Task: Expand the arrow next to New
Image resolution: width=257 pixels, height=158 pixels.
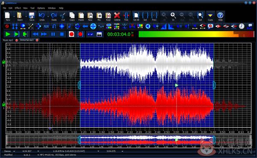Action: (x=14, y=16)
